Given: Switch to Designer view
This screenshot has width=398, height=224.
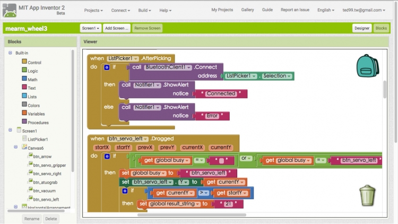Looking at the screenshot, I should click(x=362, y=28).
